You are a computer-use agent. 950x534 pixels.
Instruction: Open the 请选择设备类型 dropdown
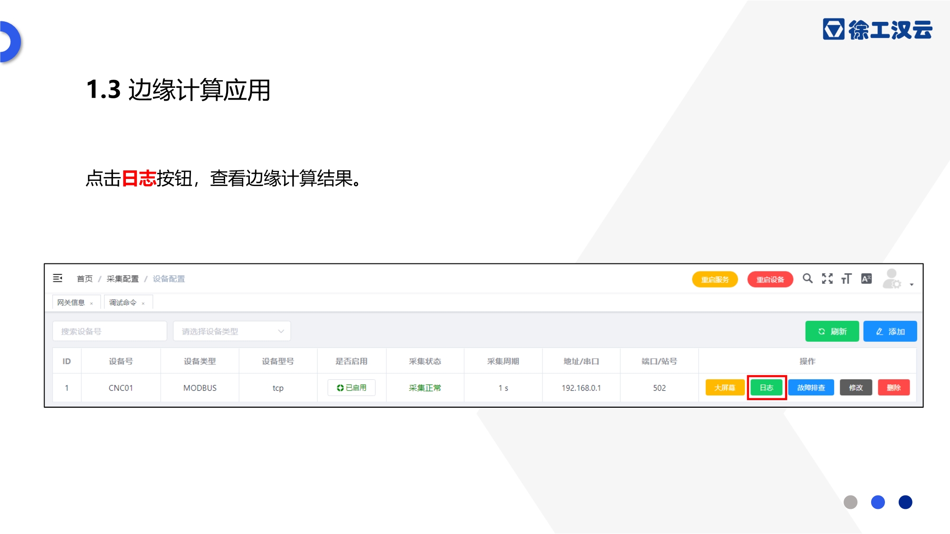click(x=232, y=331)
